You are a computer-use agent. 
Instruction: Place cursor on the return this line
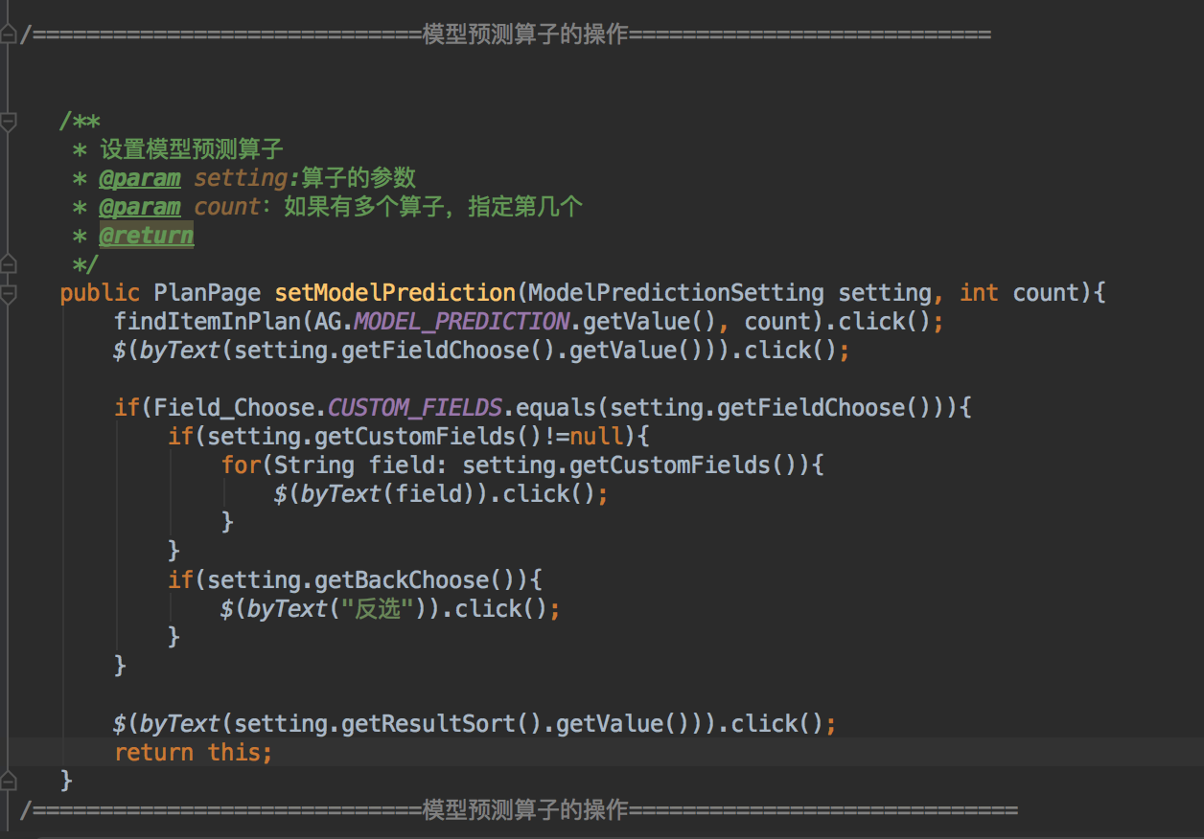194,753
